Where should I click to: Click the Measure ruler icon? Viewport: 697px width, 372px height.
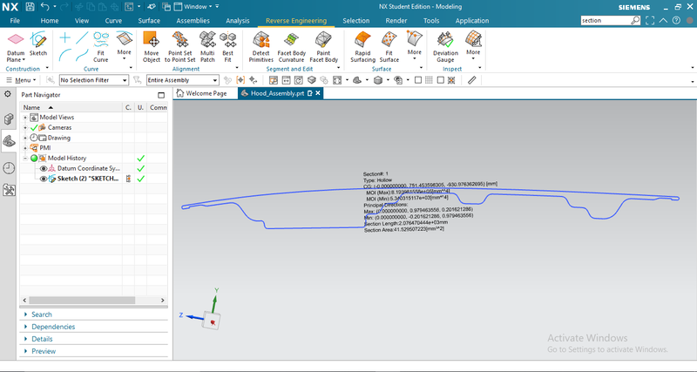(472, 80)
